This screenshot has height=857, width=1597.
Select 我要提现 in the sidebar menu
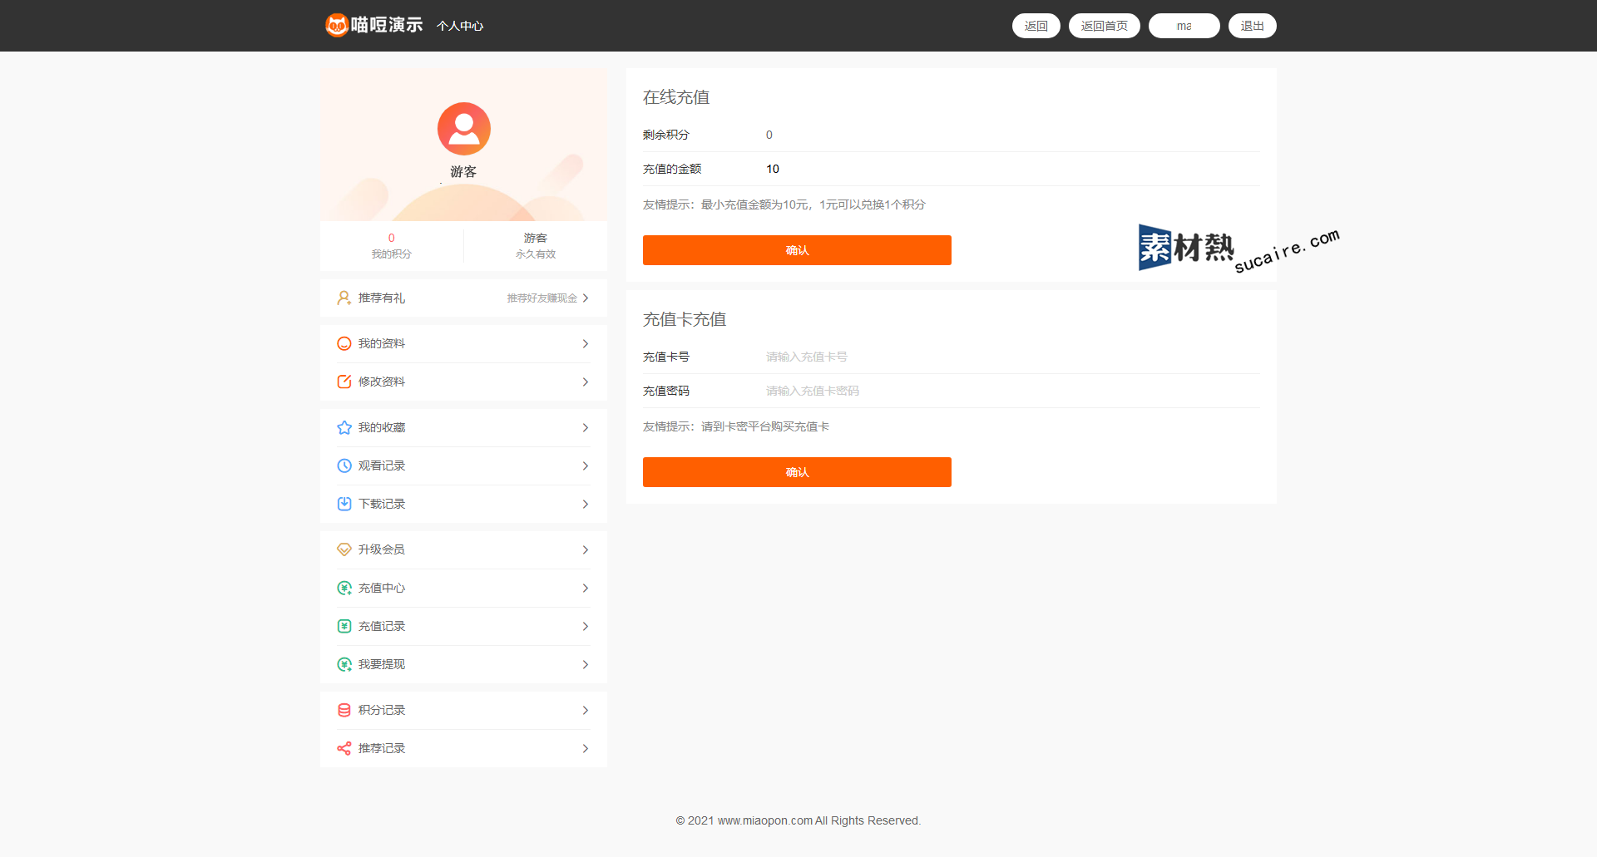[382, 665]
